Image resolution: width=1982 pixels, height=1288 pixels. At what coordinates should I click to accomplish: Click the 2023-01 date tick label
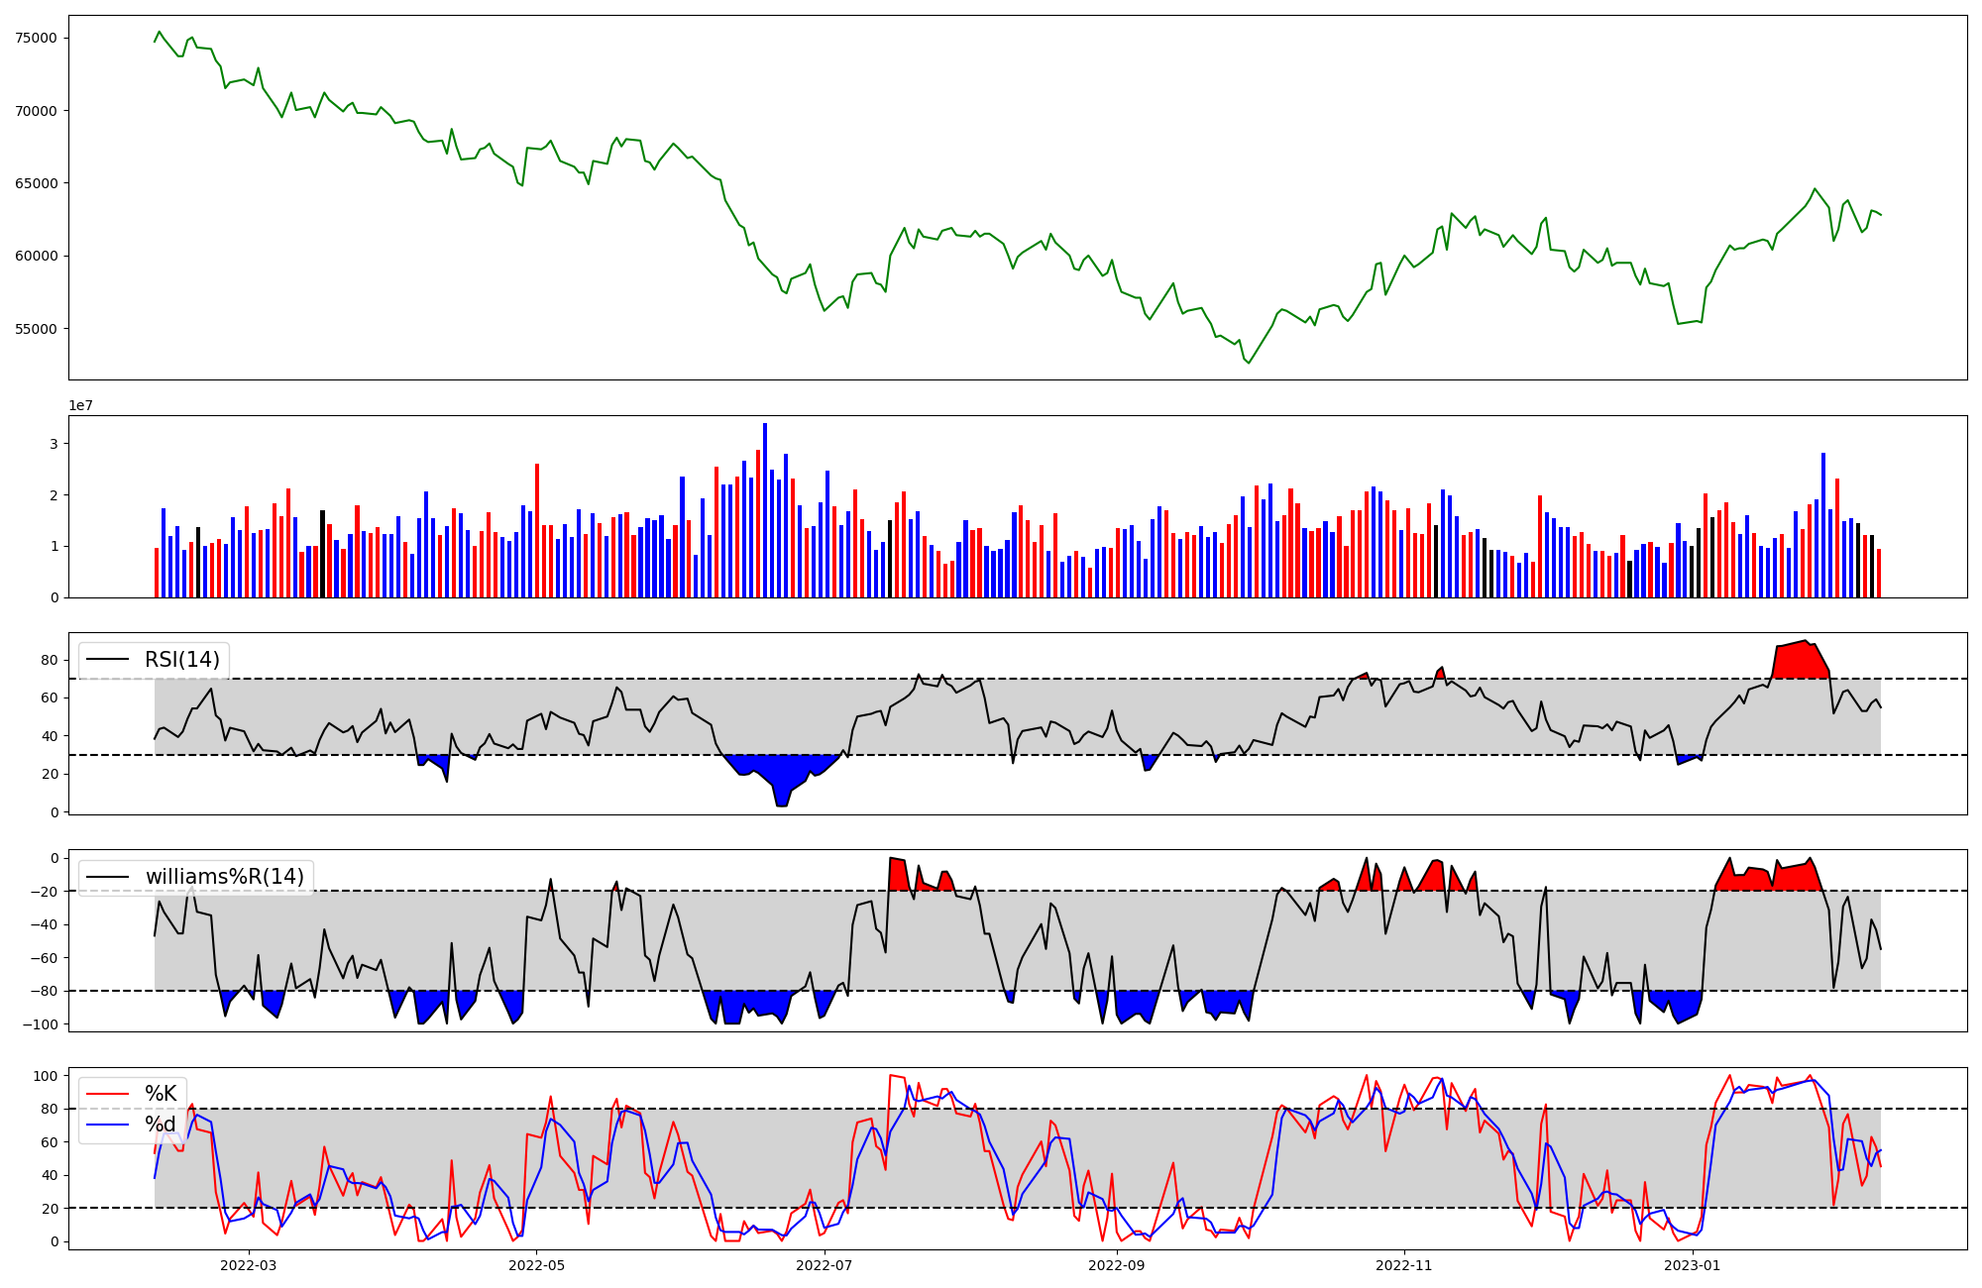click(1692, 1265)
